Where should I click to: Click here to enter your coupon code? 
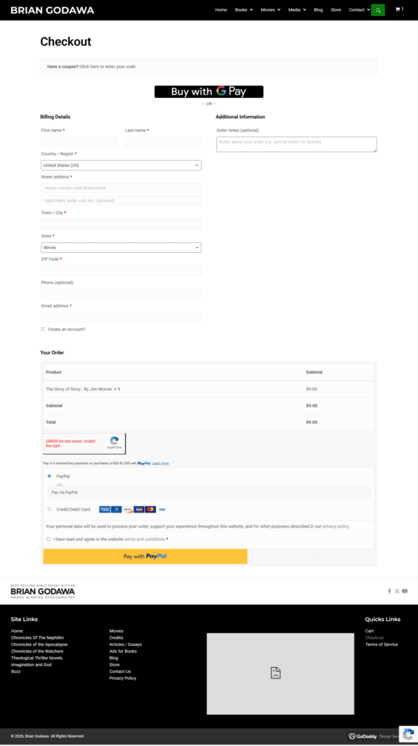click(108, 66)
